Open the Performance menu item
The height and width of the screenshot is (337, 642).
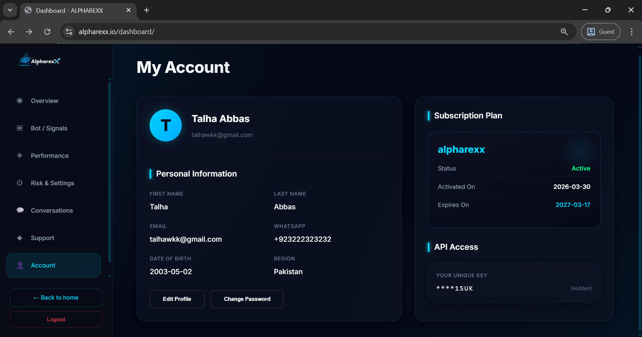[54, 155]
